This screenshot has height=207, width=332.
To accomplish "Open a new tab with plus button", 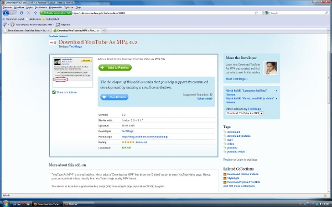I will [x=104, y=30].
